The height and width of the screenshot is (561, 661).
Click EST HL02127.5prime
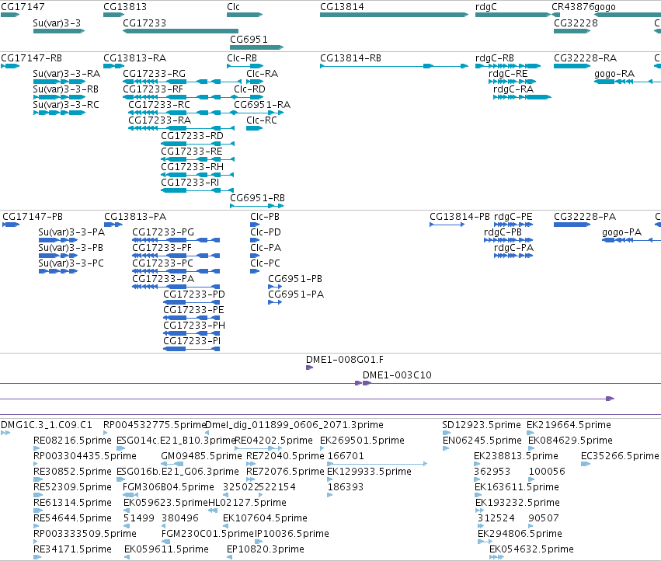click(x=213, y=510)
